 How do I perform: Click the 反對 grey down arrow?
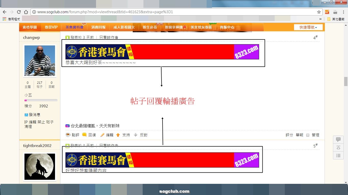(x=136, y=135)
